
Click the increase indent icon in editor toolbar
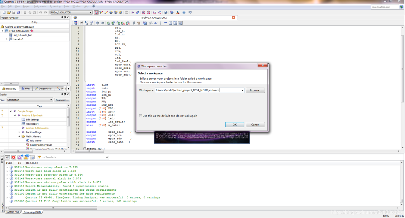(x=97, y=23)
